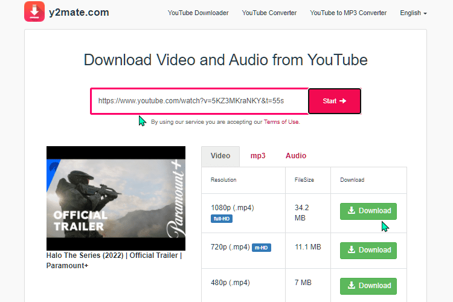Click the FileSize column header
The image size is (453, 302).
coord(304,180)
